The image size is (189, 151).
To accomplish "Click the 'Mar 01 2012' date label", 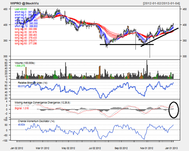I will click(43, 148).
